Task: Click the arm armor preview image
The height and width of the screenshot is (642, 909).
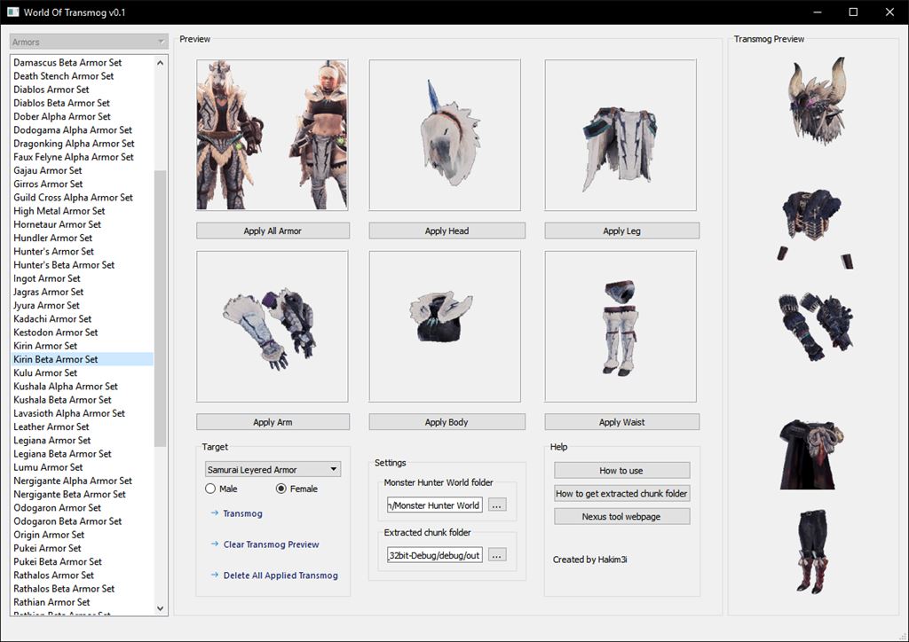Action: (x=273, y=326)
